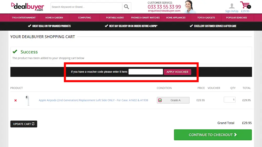Open the Grade A condition selector
Image resolution: width=262 pixels, height=147 pixels.
[173, 100]
